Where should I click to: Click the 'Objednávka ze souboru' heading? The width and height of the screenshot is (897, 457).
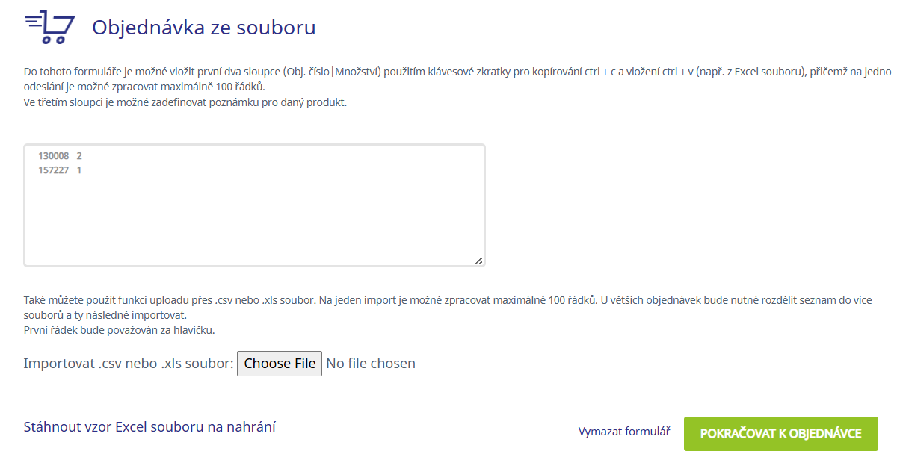point(203,28)
